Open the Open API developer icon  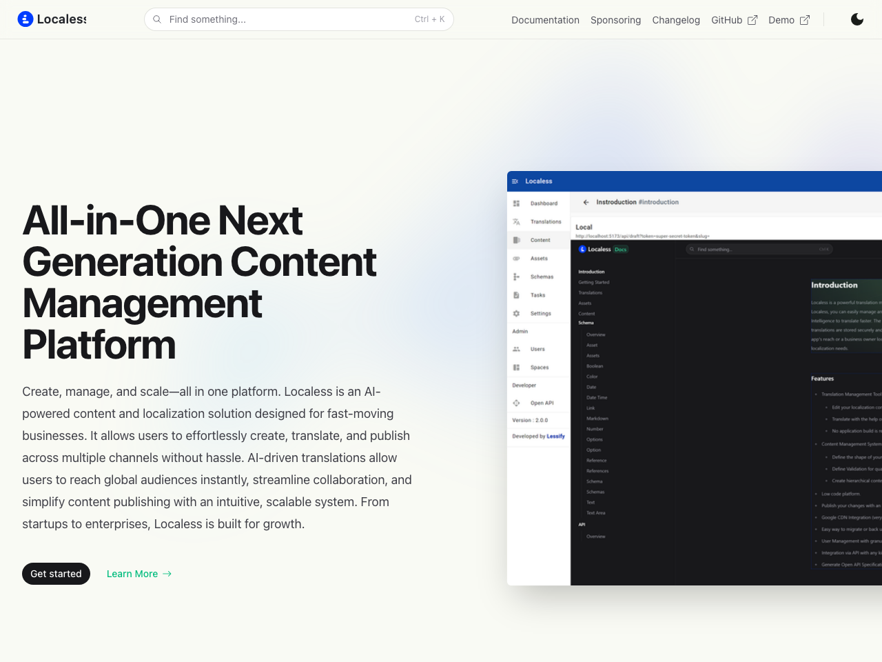click(516, 403)
